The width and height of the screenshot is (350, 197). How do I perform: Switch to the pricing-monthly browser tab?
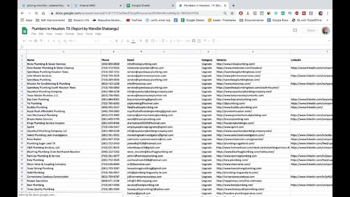click(46, 5)
